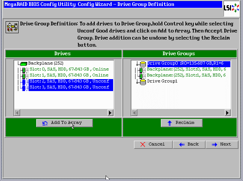Click the Slot 2 drive icon in Drives
Image resolution: width=243 pixels, height=181 pixels.
pos(24,81)
